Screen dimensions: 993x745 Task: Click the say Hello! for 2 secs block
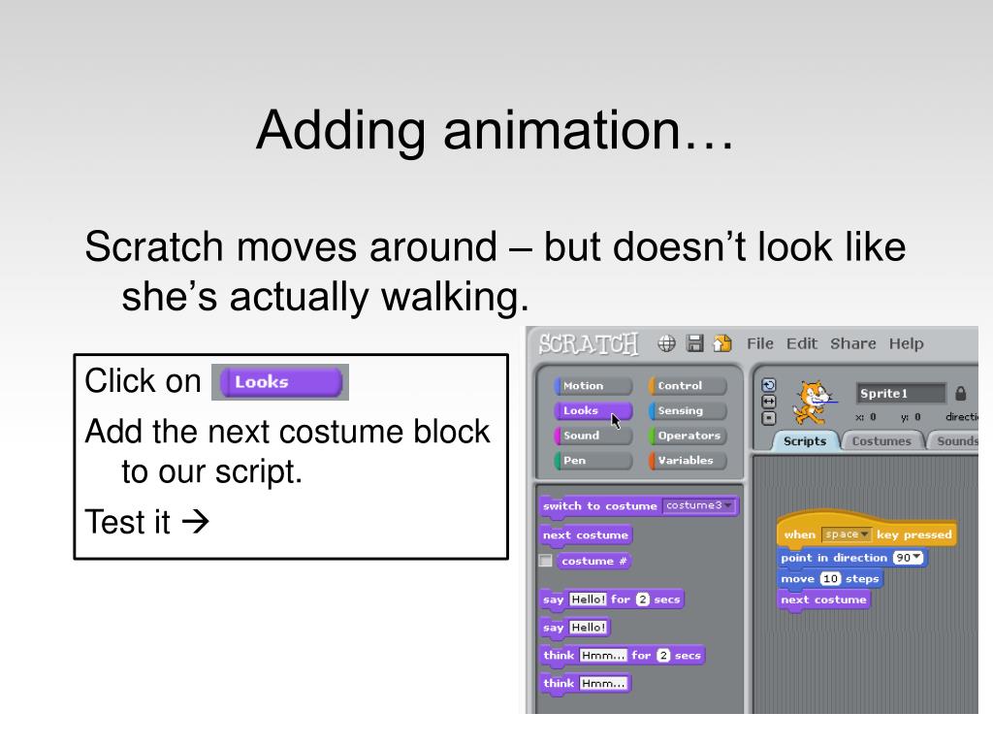(612, 599)
